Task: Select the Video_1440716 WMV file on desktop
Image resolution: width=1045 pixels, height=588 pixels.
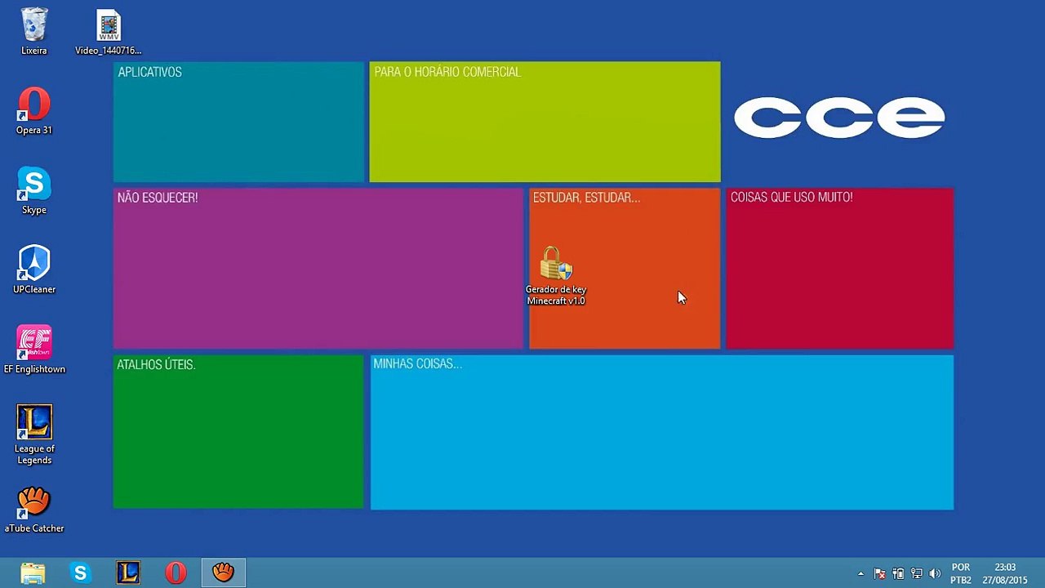Action: tap(109, 33)
